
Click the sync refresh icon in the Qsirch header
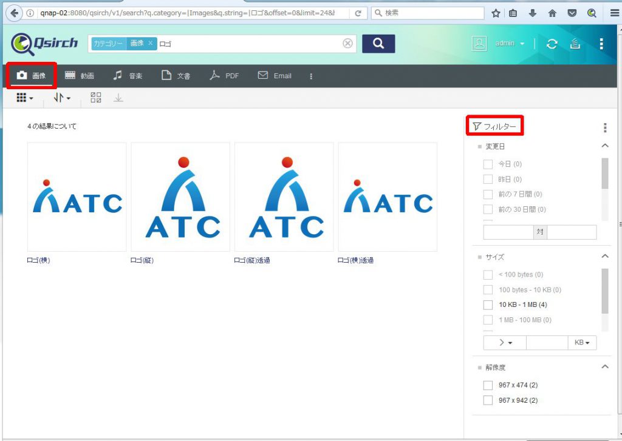click(552, 44)
